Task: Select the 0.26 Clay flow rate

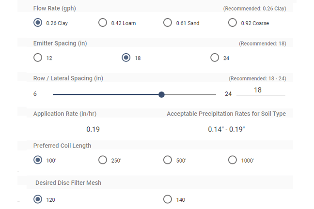Action: pyautogui.click(x=38, y=23)
